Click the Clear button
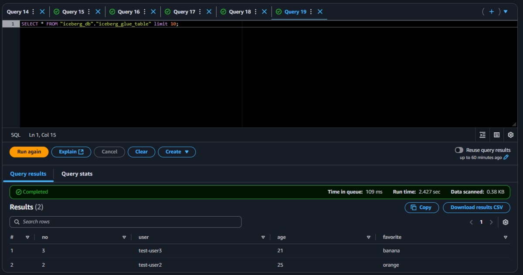This screenshot has height=275, width=523. click(142, 152)
